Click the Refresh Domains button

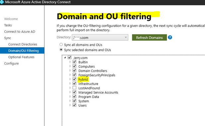(149, 37)
